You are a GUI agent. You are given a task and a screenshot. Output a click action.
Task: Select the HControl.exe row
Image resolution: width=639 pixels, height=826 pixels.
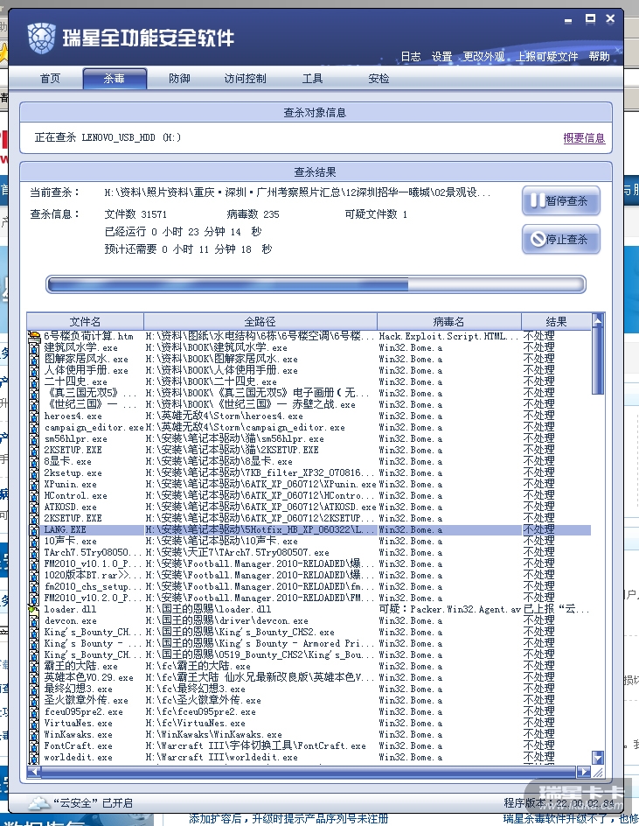309,496
